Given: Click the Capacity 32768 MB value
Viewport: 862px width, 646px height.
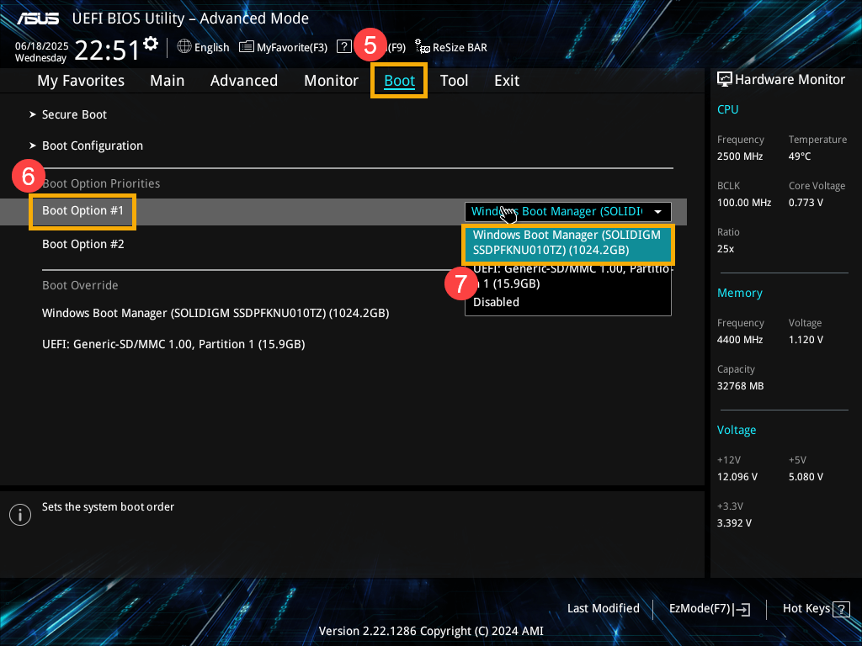Looking at the screenshot, I should click(x=741, y=386).
